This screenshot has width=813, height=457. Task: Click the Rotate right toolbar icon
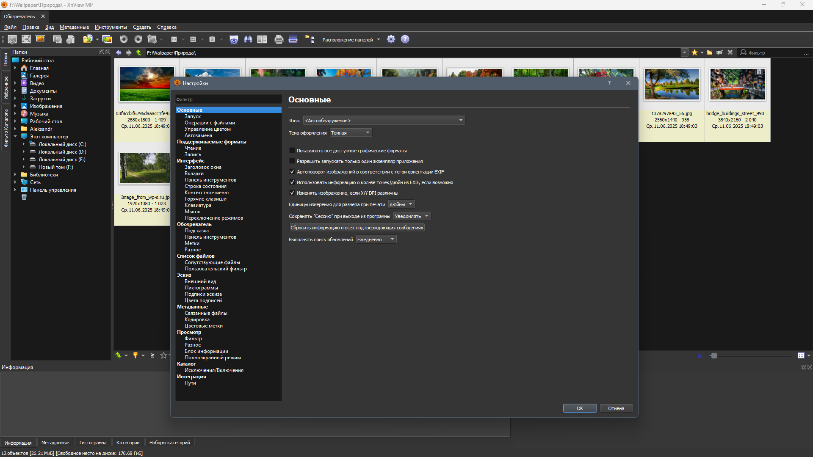(138, 39)
